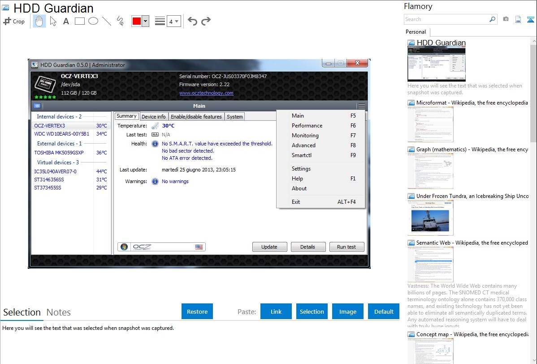Select the Personal tab
The height and width of the screenshot is (364, 537).
tap(416, 32)
